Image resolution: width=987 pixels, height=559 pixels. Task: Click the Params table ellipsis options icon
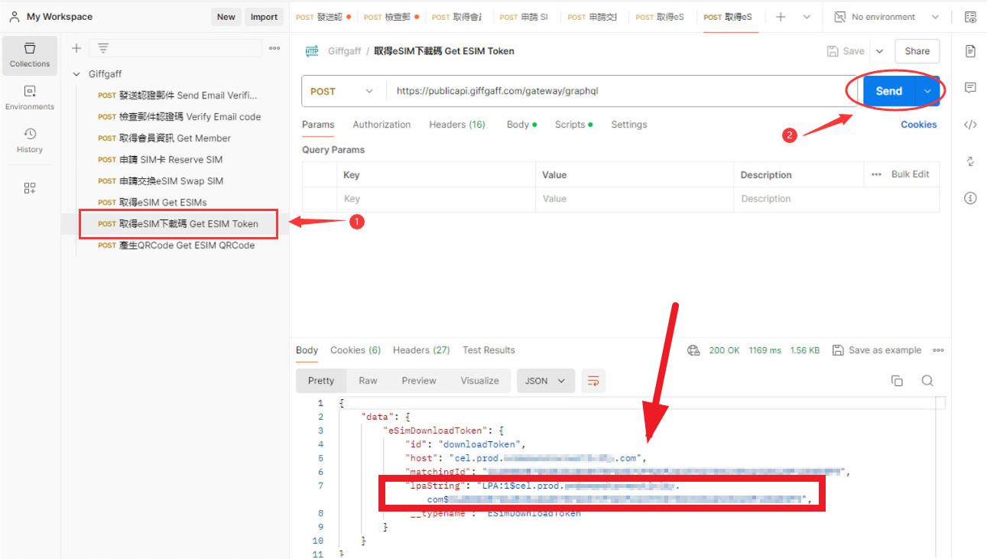tap(876, 174)
